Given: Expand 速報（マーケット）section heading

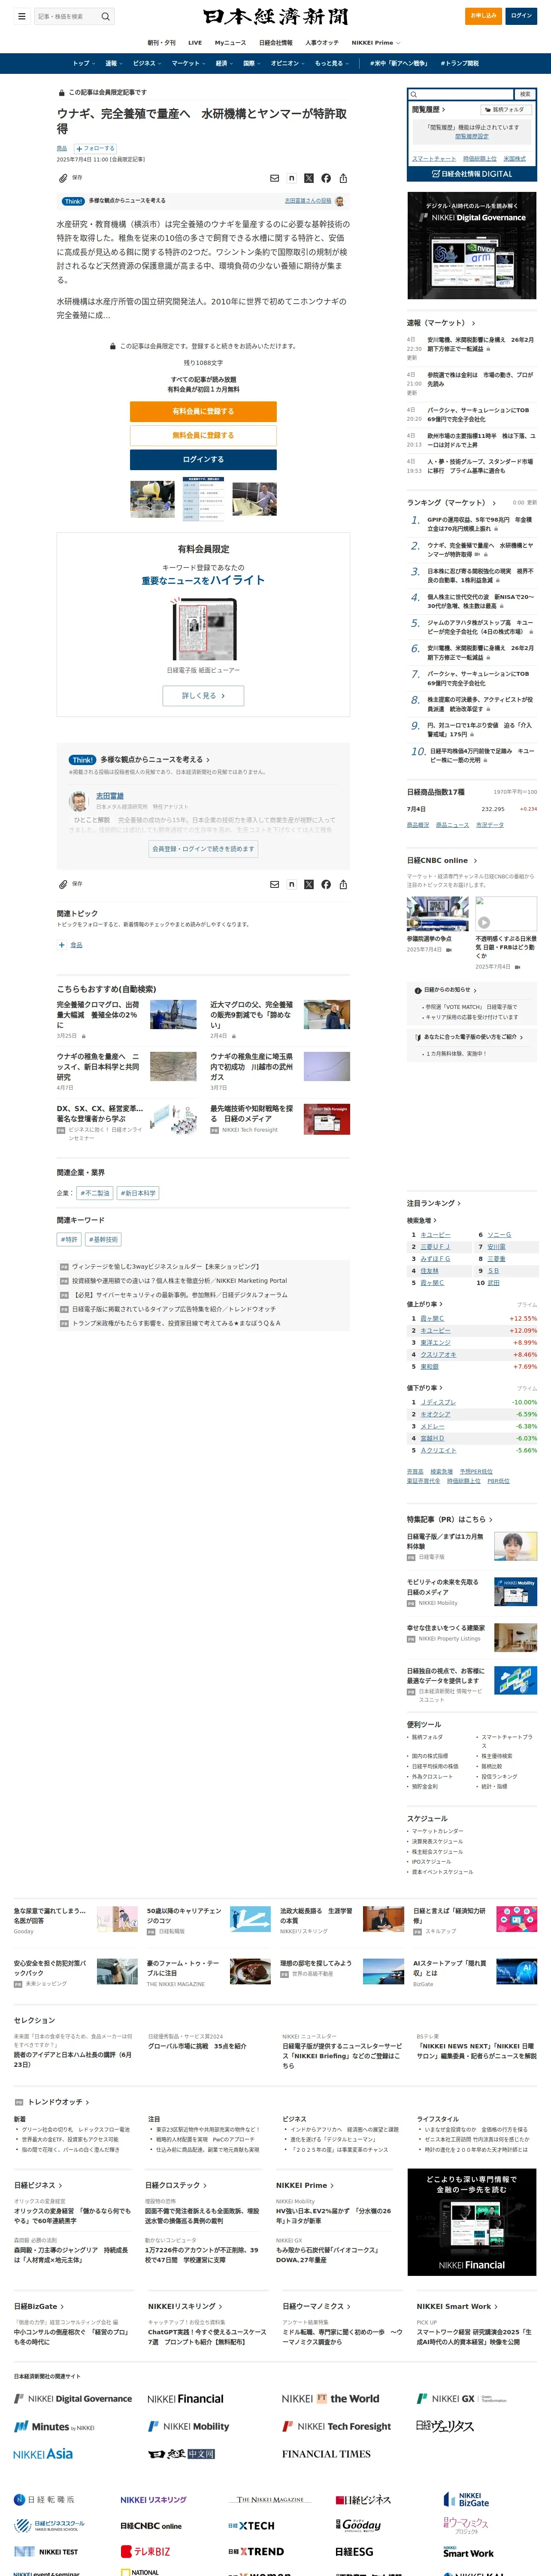Looking at the screenshot, I should 441,323.
